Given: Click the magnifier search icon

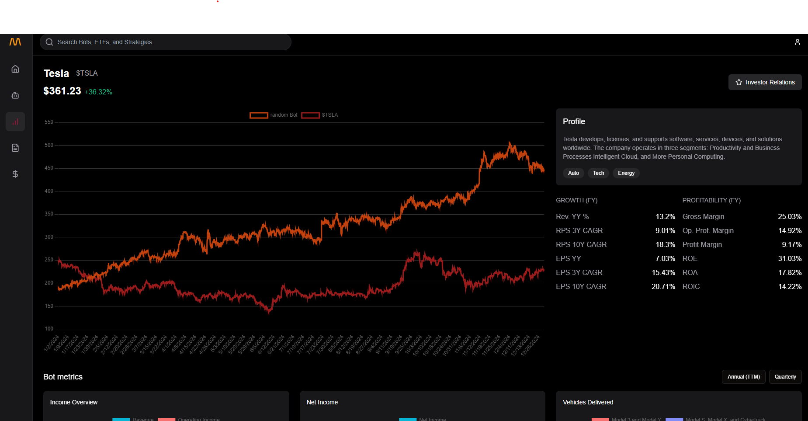Looking at the screenshot, I should point(49,42).
